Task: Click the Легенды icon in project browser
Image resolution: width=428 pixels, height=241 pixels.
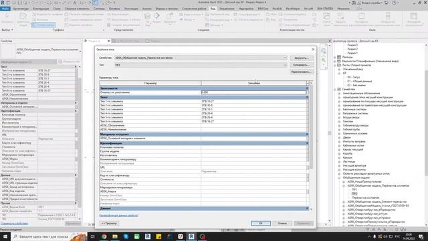Action: [339, 57]
